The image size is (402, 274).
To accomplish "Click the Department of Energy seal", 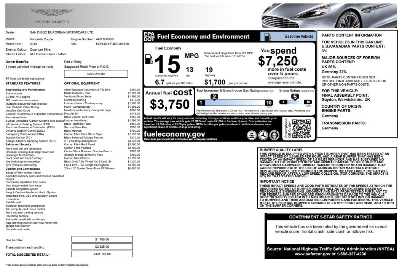I will (274, 135).
